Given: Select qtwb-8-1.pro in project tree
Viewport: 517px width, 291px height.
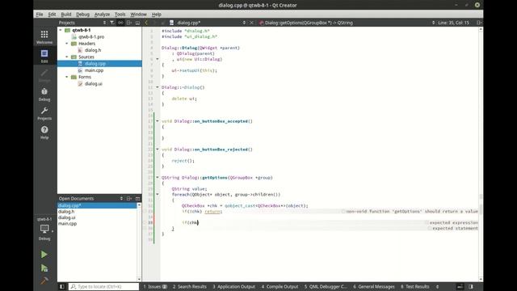Looking at the screenshot, I should point(91,36).
